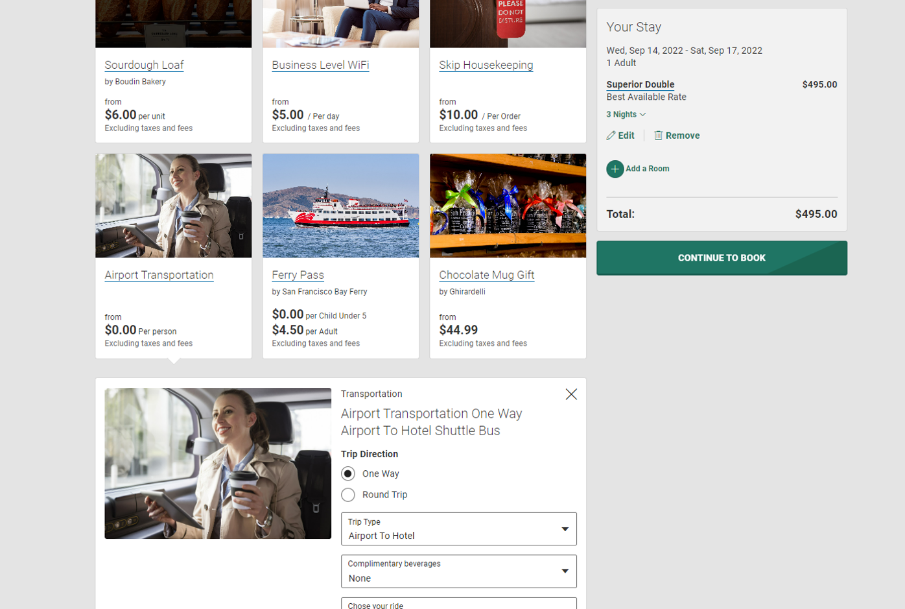
Task: Open the Skip Housekeeping link
Action: (x=486, y=65)
